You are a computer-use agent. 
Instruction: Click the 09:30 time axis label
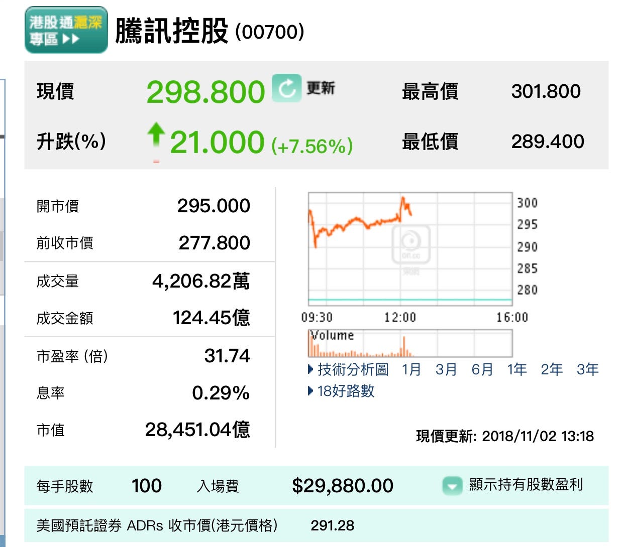(x=317, y=317)
